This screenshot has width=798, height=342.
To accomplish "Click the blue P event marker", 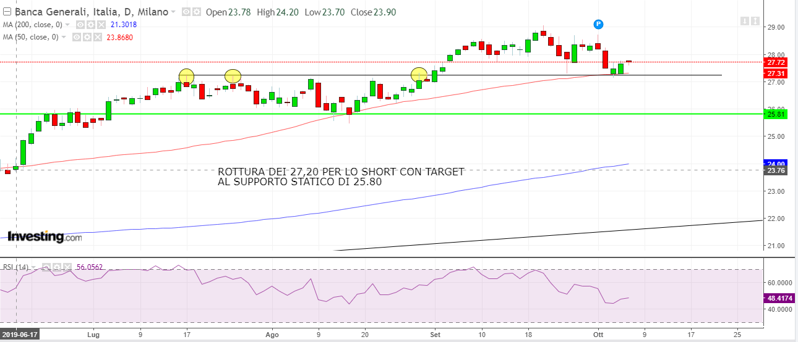I will pyautogui.click(x=598, y=24).
